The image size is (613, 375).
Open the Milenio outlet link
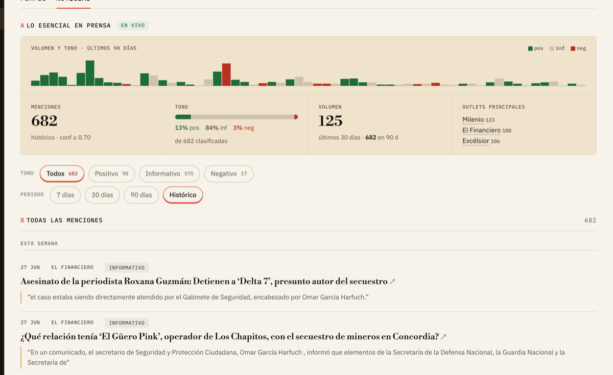pos(473,119)
